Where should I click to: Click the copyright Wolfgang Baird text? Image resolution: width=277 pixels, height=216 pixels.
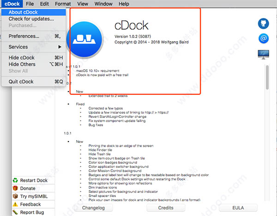click(151, 42)
